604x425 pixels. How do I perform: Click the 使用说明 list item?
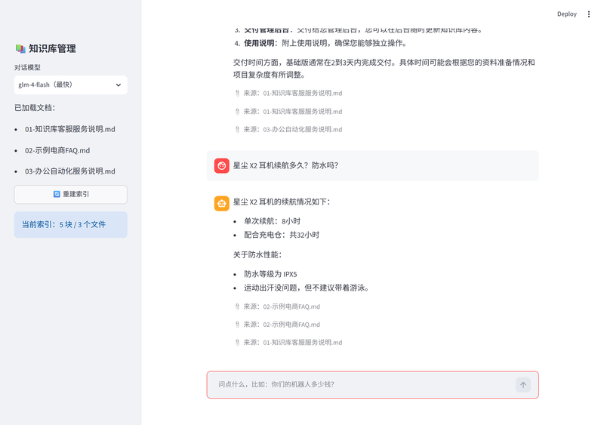325,43
